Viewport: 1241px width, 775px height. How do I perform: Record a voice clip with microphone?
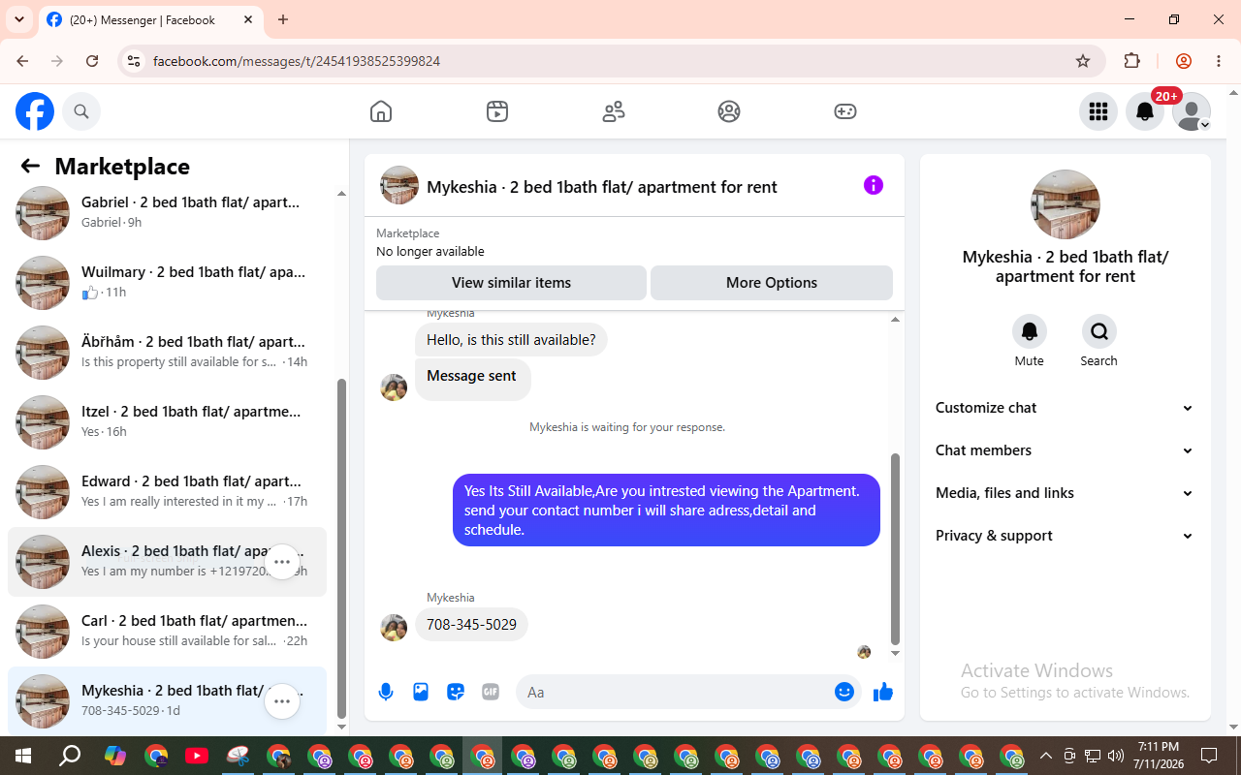(x=386, y=692)
